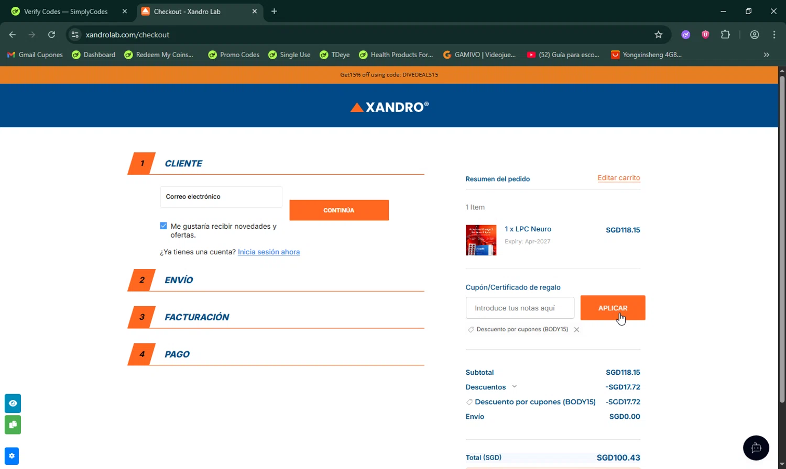This screenshot has width=786, height=469.
Task: Click the browser forward arrow
Action: click(32, 35)
